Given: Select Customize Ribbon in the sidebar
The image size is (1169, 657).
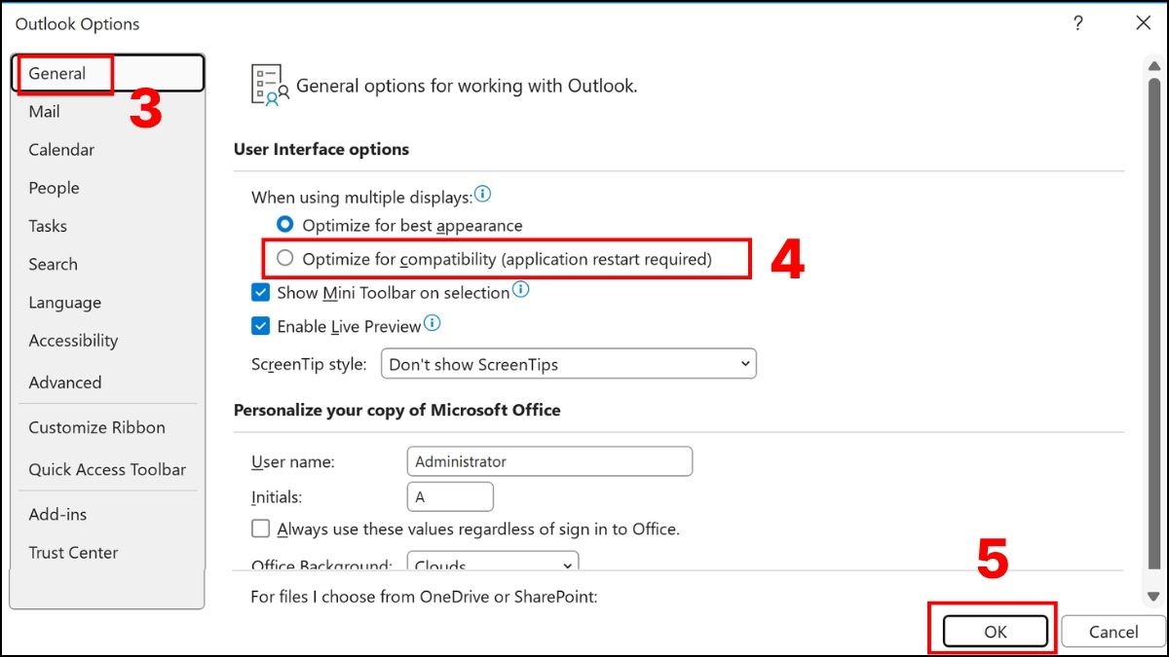Looking at the screenshot, I should [x=96, y=427].
